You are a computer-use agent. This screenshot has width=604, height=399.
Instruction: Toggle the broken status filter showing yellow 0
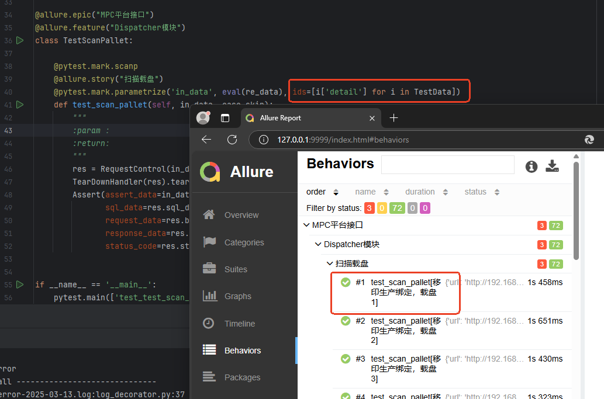382,208
